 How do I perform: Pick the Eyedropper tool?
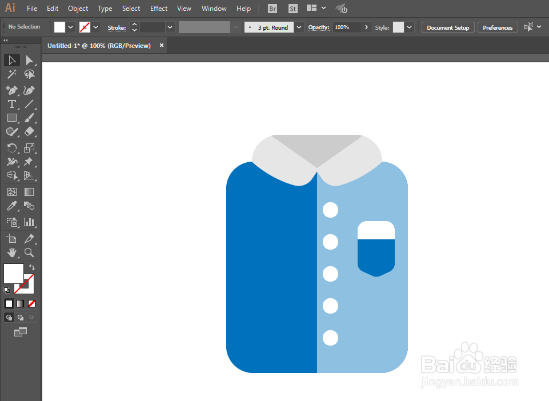click(12, 206)
